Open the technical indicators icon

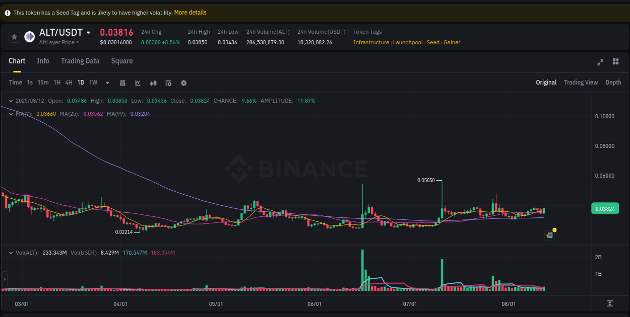click(x=153, y=83)
